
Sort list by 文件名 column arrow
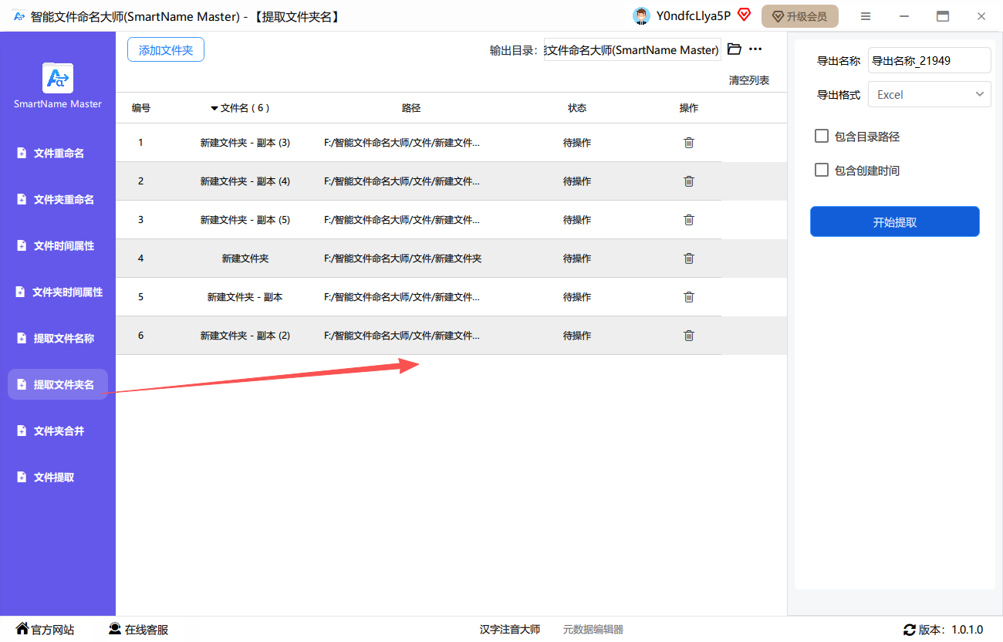(214, 109)
